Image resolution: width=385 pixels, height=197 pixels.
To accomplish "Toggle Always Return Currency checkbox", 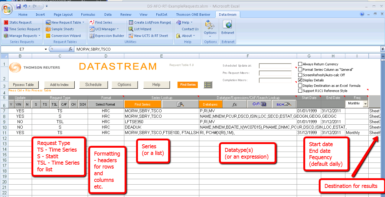I will coord(300,64).
